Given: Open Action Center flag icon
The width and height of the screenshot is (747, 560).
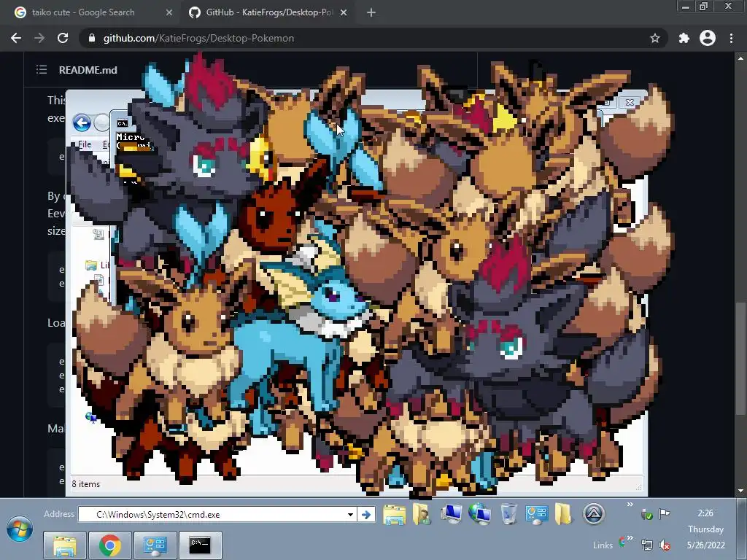Looking at the screenshot, I should click(664, 514).
